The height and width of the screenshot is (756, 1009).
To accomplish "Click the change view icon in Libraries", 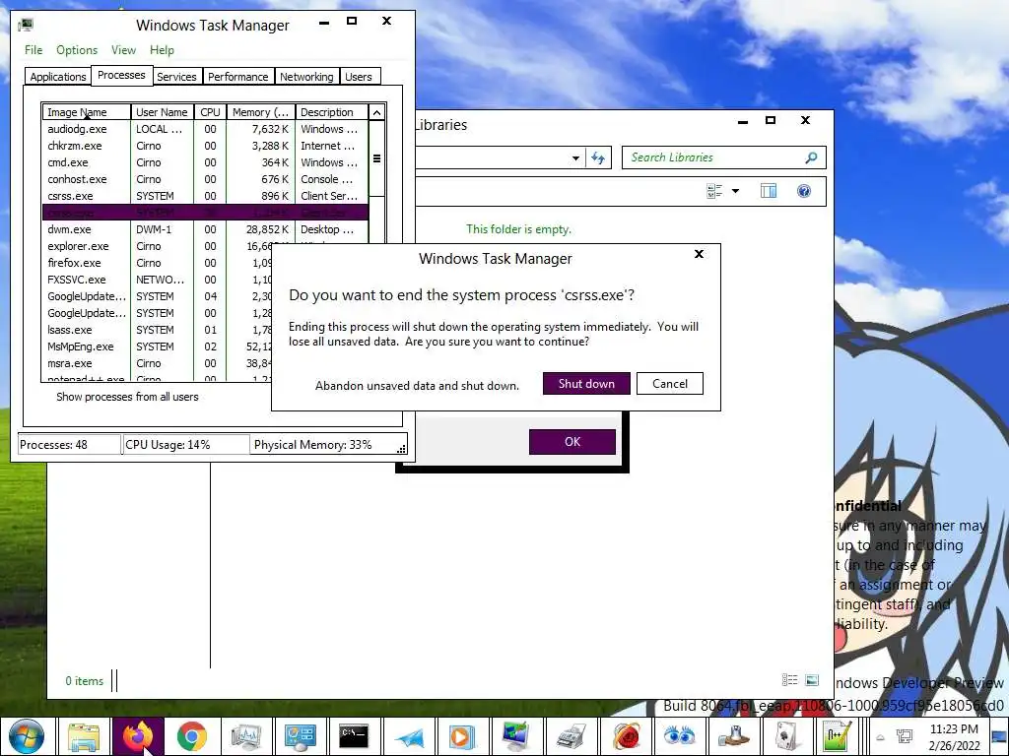I will click(714, 191).
